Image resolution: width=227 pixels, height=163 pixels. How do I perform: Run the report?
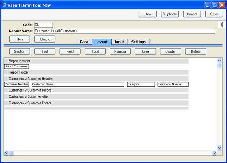20,39
